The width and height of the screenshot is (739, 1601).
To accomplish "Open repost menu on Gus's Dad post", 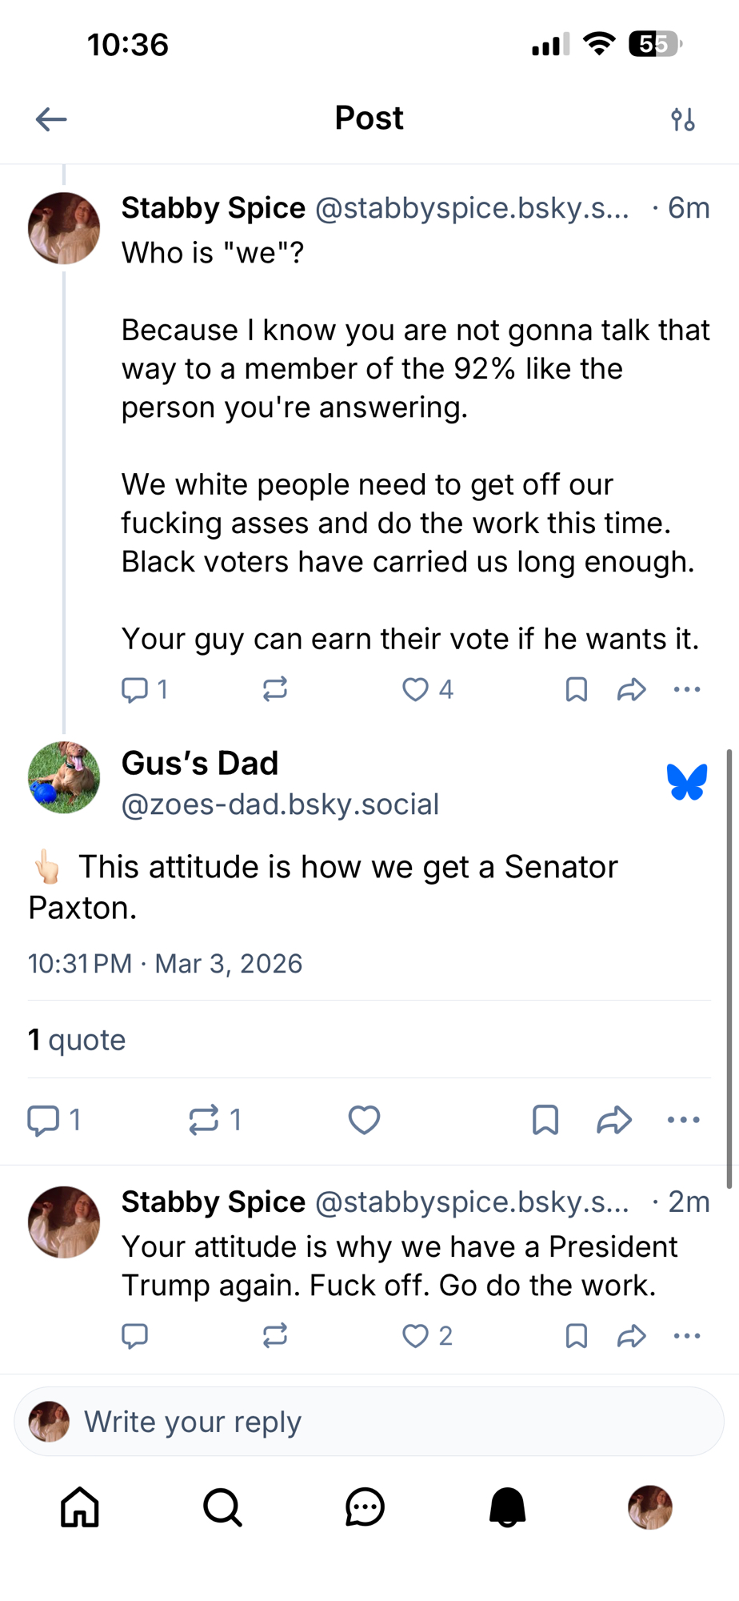I will 205,1120.
